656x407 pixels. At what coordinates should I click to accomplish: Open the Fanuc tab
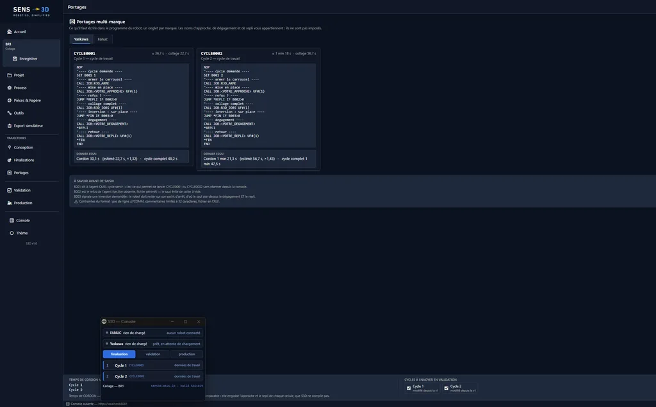click(102, 39)
